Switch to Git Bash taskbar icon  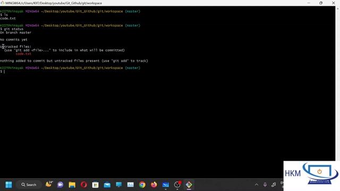pos(189,185)
